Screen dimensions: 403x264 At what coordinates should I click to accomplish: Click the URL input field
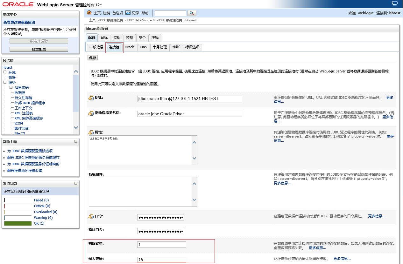pos(190,98)
